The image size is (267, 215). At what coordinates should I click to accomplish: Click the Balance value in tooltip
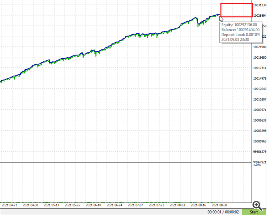coord(248,30)
